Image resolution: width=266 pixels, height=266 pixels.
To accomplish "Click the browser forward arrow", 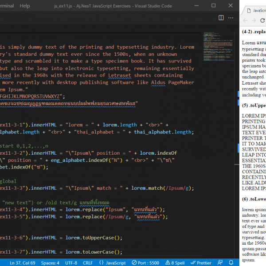I will [254, 21].
